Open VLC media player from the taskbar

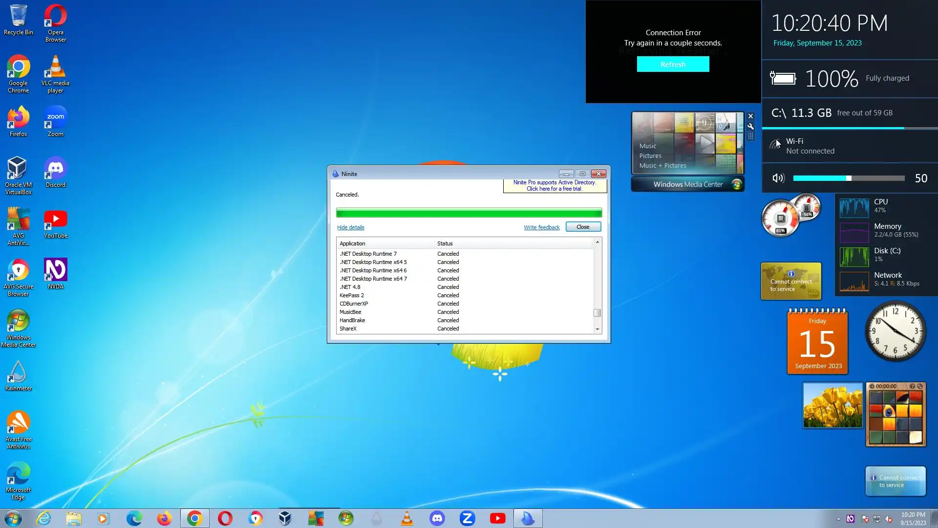pos(406,518)
